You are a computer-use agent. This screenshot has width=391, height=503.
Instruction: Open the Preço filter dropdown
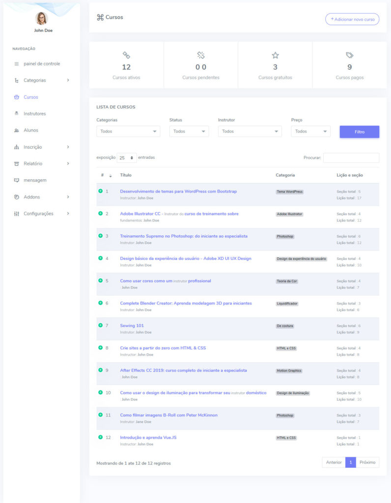point(310,132)
